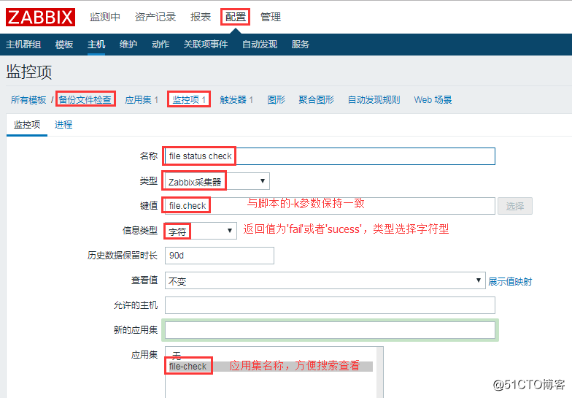The height and width of the screenshot is (398, 572).
Task: Go to 主机群组 submenu
Action: [x=23, y=45]
